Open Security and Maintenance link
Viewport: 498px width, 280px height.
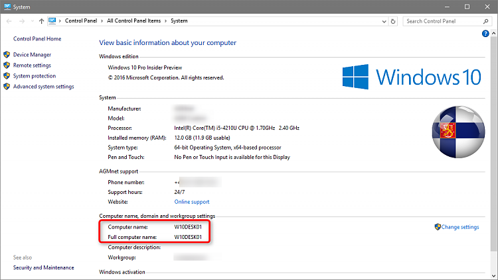tap(44, 267)
